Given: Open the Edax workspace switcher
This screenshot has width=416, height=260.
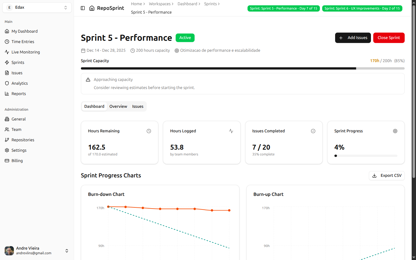Looking at the screenshot, I should tap(37, 7).
